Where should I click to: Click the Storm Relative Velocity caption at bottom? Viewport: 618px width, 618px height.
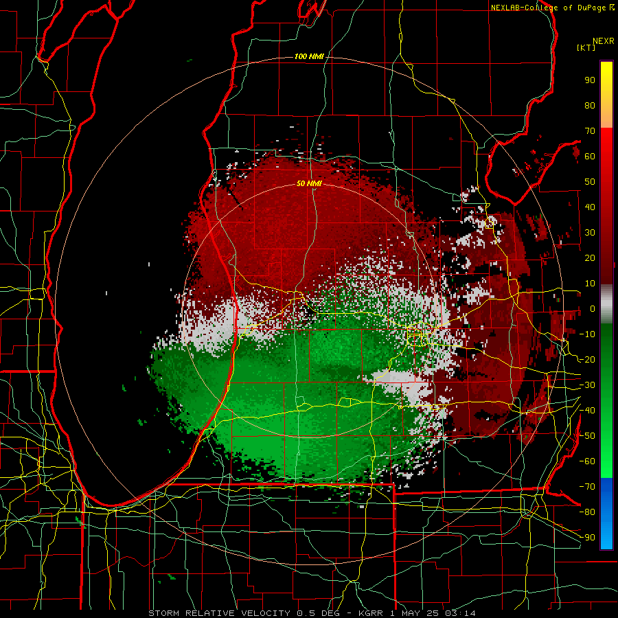click(312, 613)
